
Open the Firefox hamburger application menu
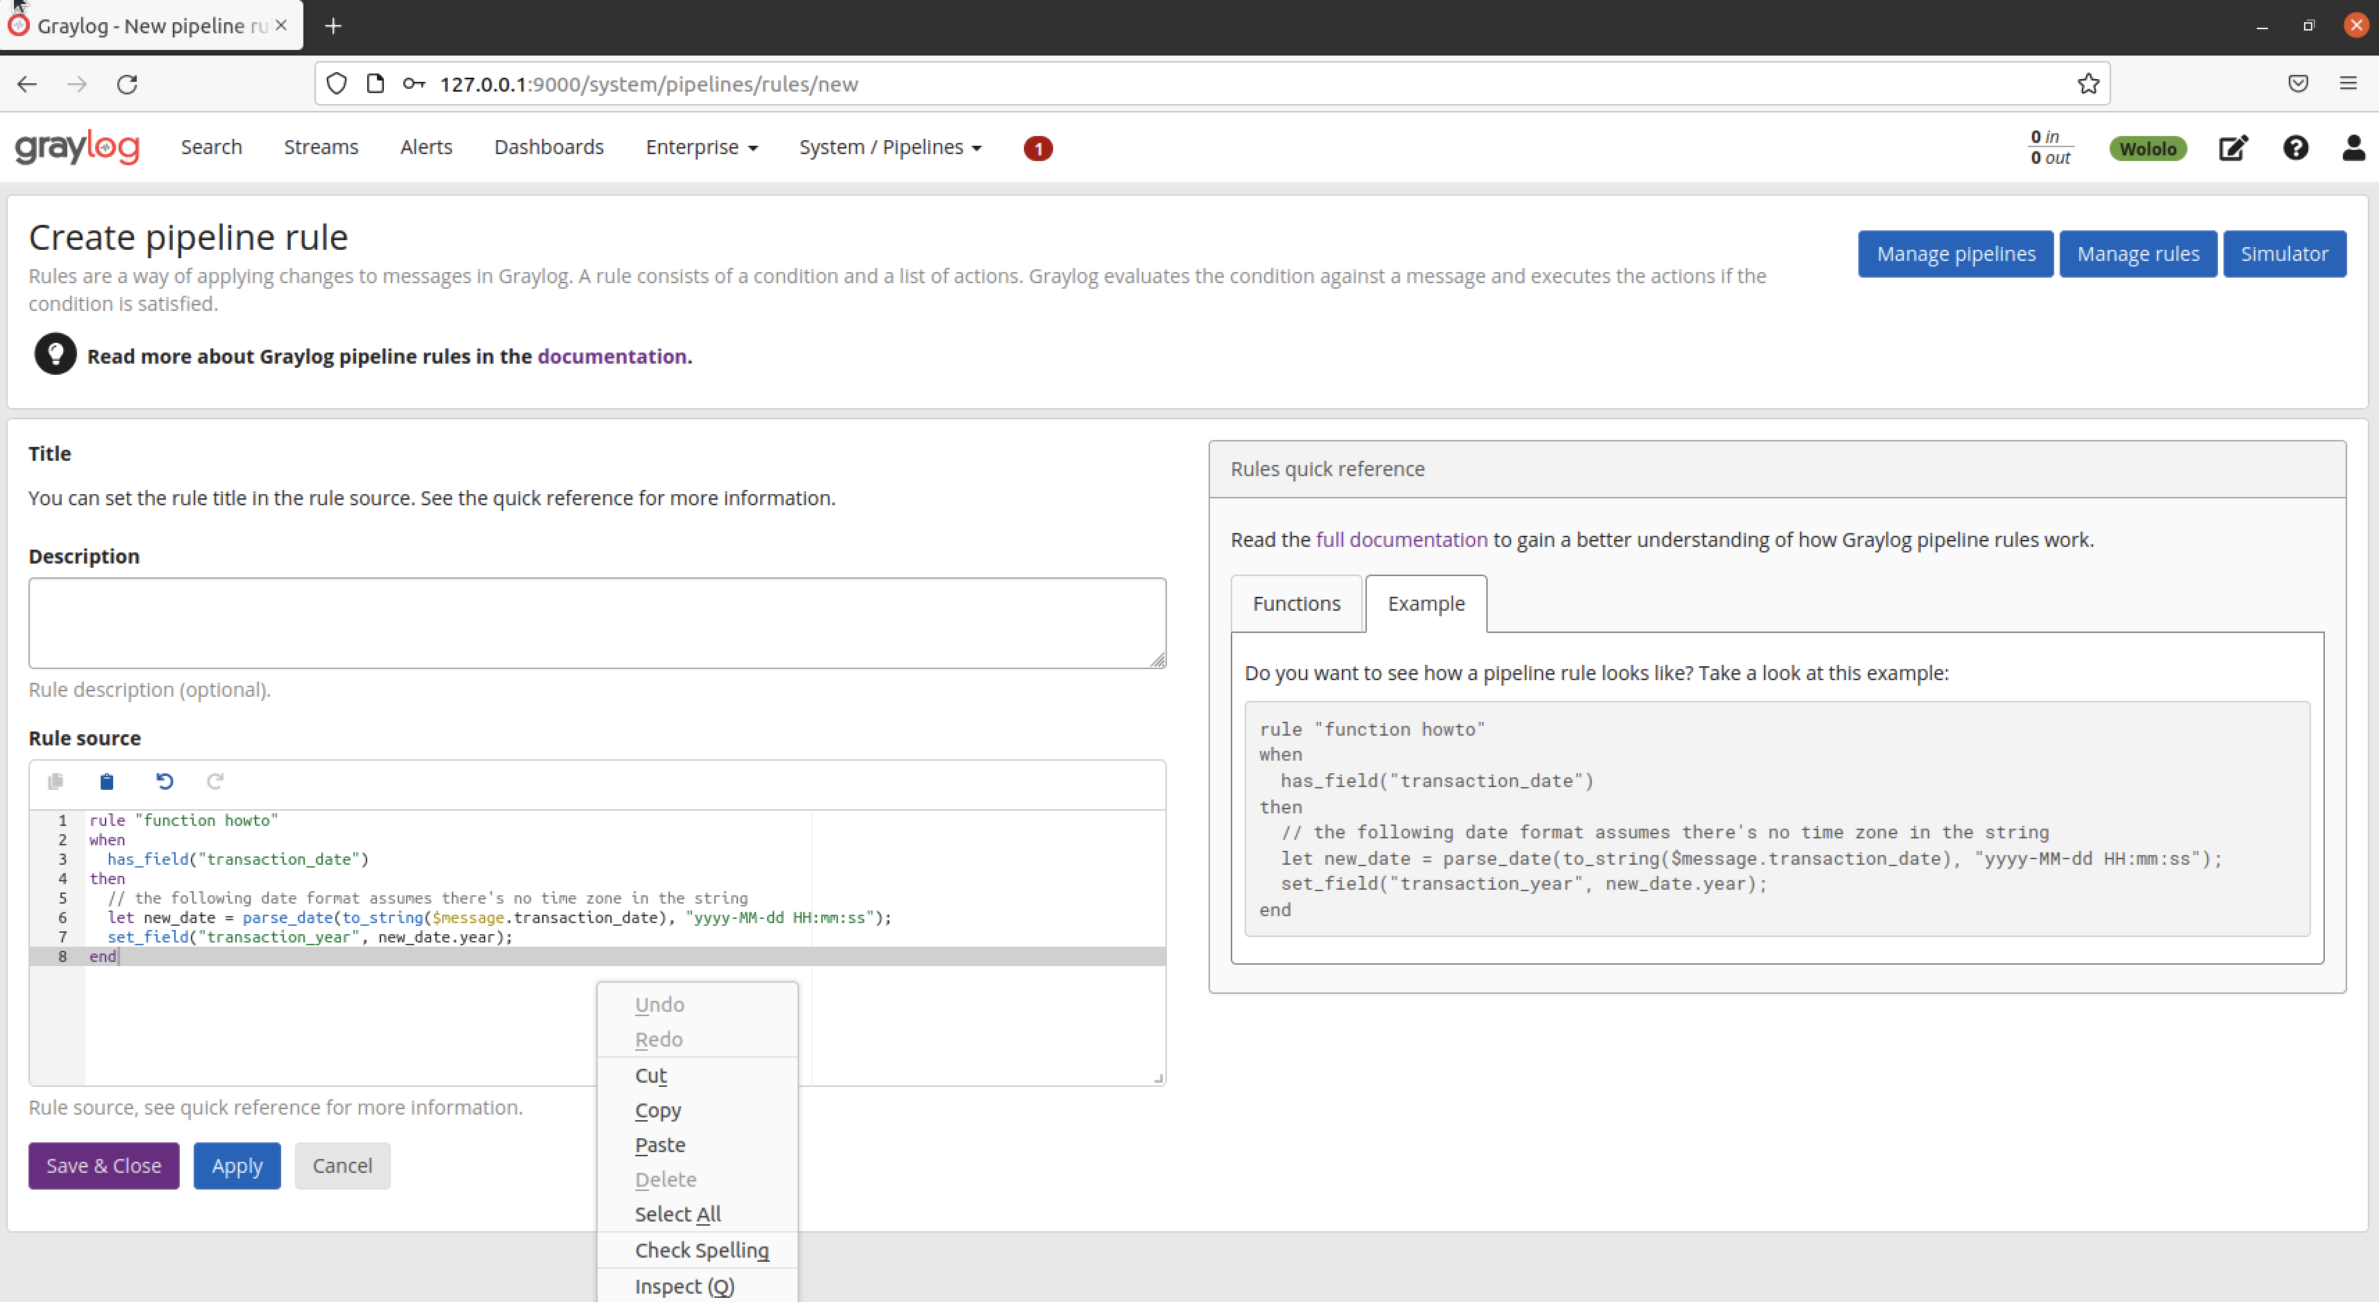click(x=2348, y=84)
